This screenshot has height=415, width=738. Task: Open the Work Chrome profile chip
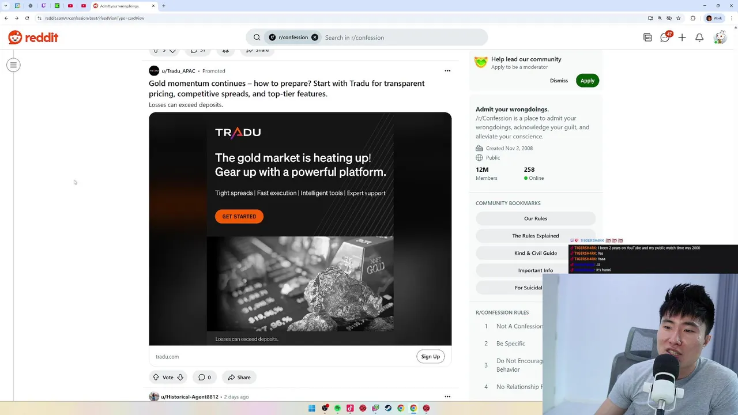(x=714, y=18)
